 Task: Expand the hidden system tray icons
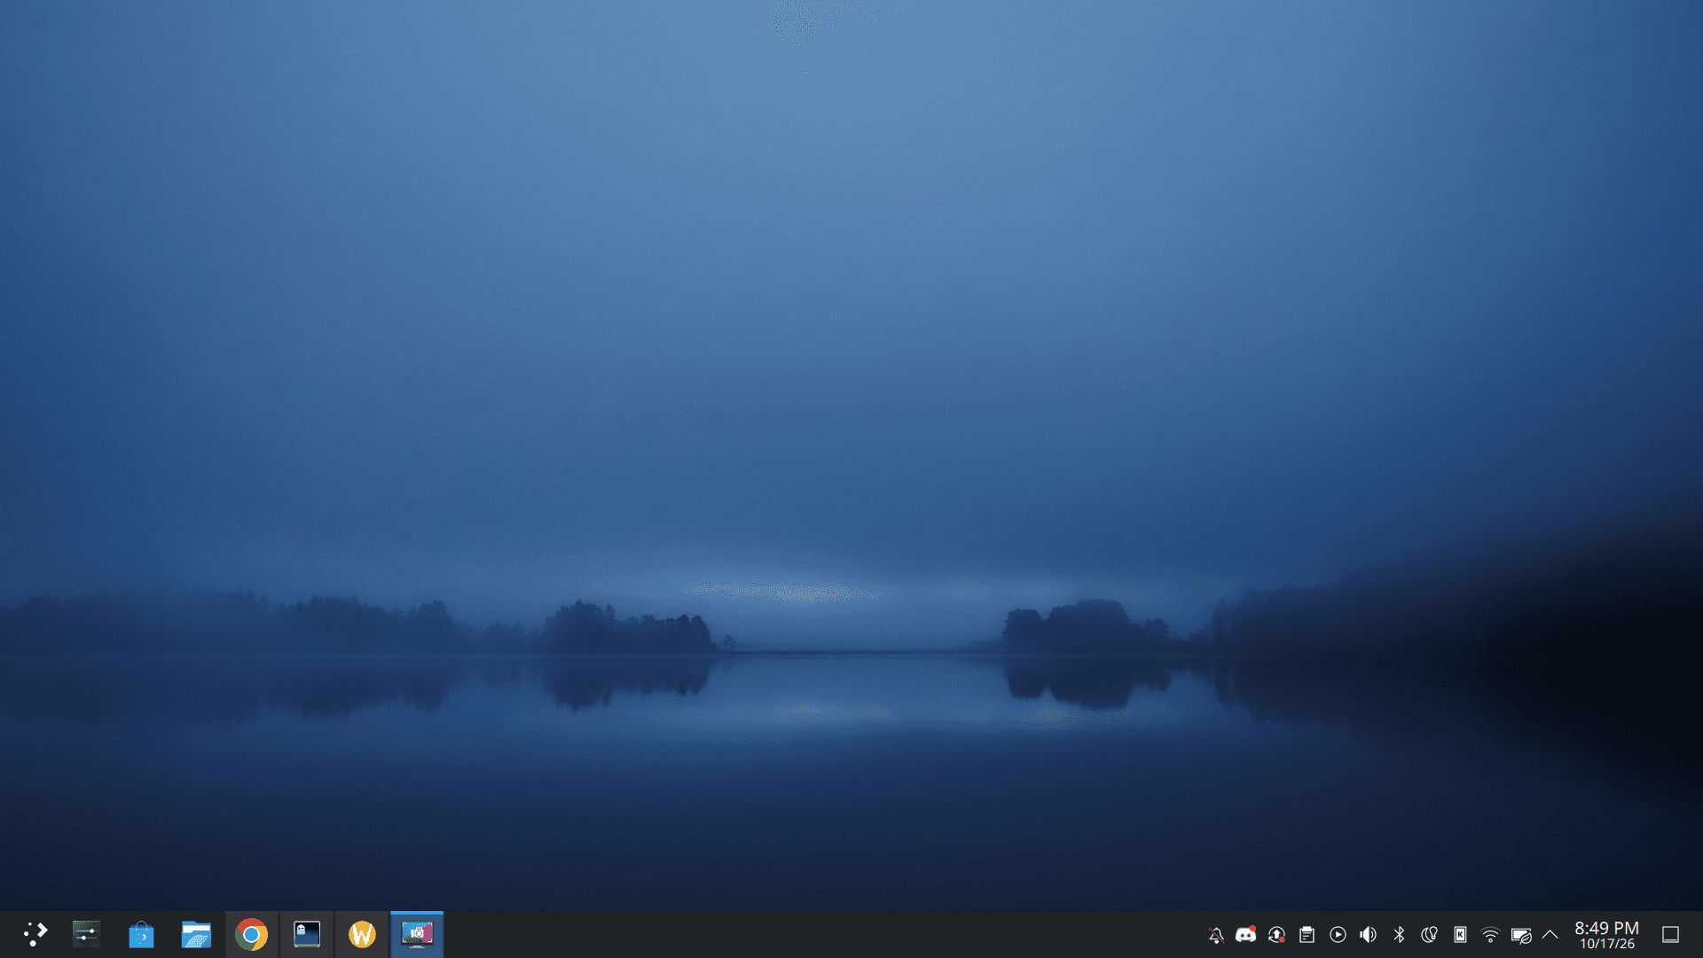(x=1550, y=935)
